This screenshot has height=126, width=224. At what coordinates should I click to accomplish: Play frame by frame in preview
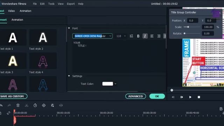(182, 97)
